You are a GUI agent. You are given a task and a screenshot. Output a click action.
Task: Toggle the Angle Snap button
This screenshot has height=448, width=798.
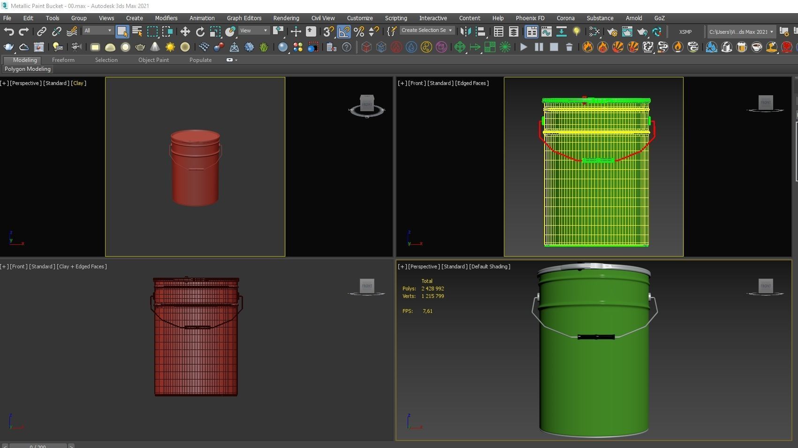tap(344, 31)
